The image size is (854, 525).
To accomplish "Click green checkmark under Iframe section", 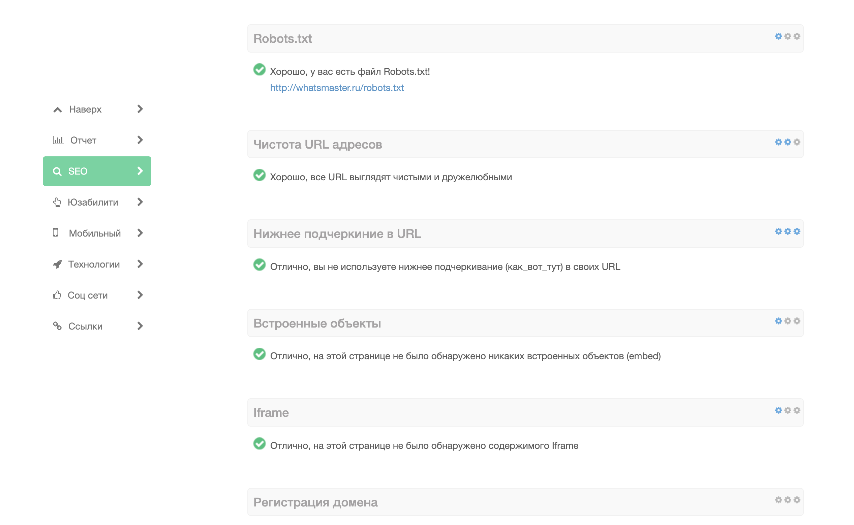I will pyautogui.click(x=260, y=444).
